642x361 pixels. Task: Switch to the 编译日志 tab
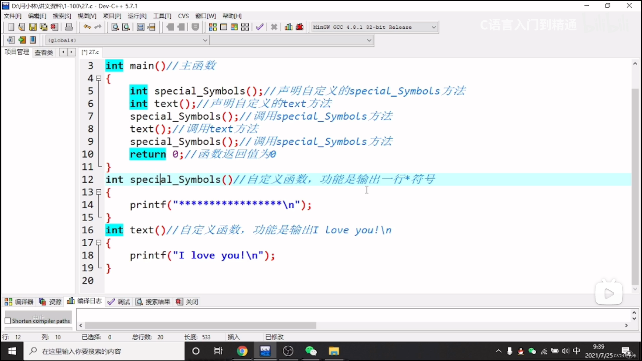(85, 302)
